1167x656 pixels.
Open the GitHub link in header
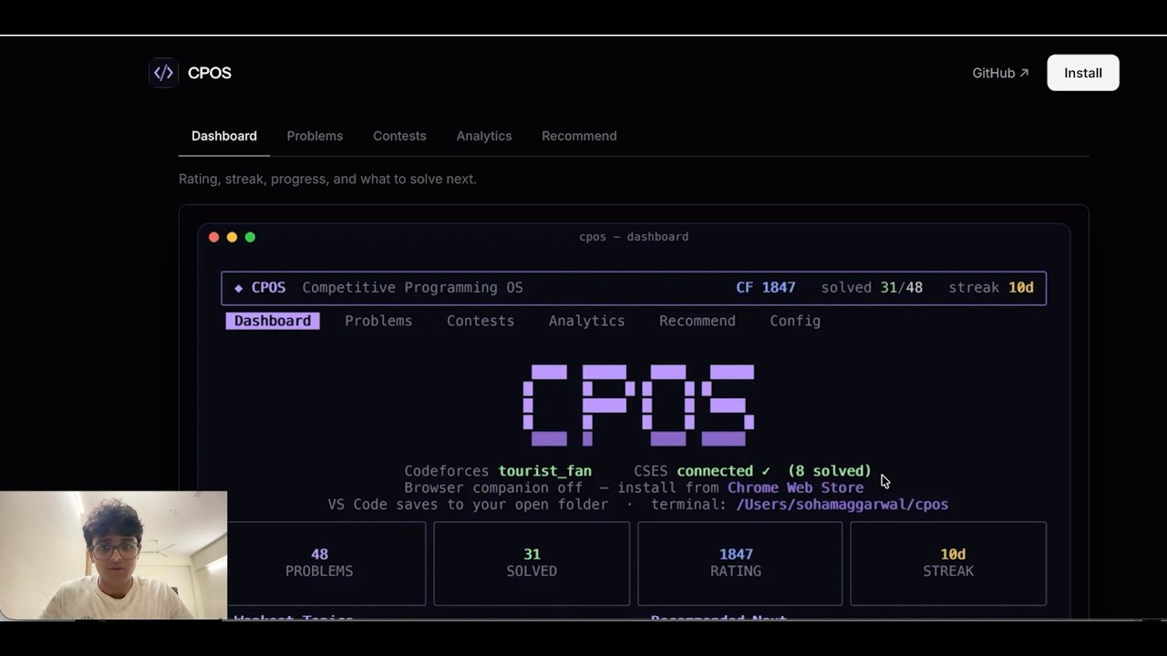click(x=1000, y=73)
